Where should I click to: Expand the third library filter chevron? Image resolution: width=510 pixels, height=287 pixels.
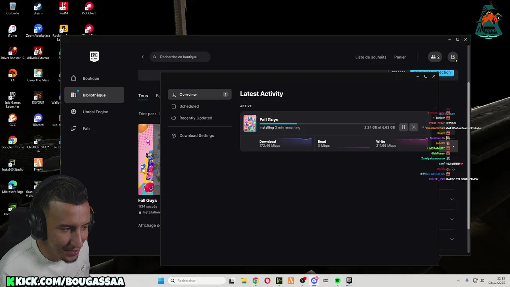coord(452,239)
